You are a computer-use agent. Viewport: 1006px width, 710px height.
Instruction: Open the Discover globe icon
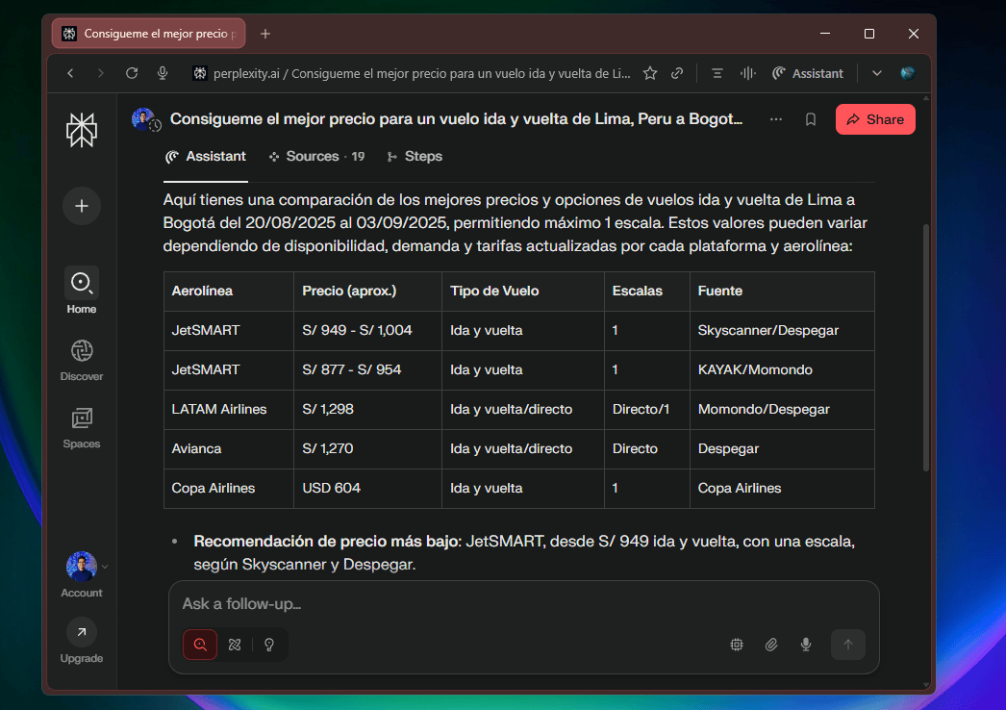tap(82, 350)
